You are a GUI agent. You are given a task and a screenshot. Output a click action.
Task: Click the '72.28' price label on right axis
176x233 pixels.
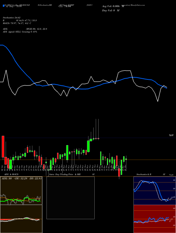[x=171, y=175]
